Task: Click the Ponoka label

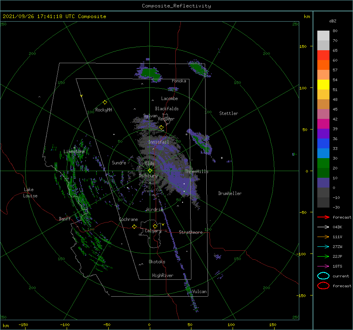Action: pyautogui.click(x=179, y=81)
